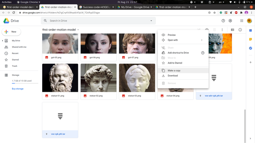Open the Tasks side panel icon
Image resolution: width=255 pixels, height=143 pixels.
tap(251, 48)
